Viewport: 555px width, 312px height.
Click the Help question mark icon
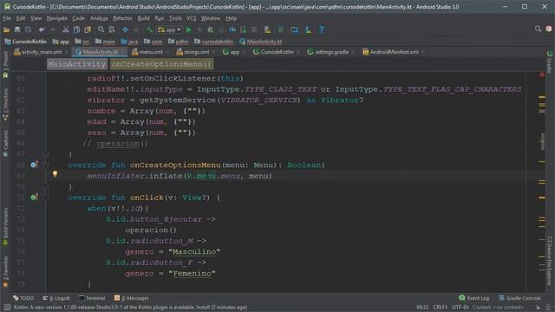(x=322, y=30)
